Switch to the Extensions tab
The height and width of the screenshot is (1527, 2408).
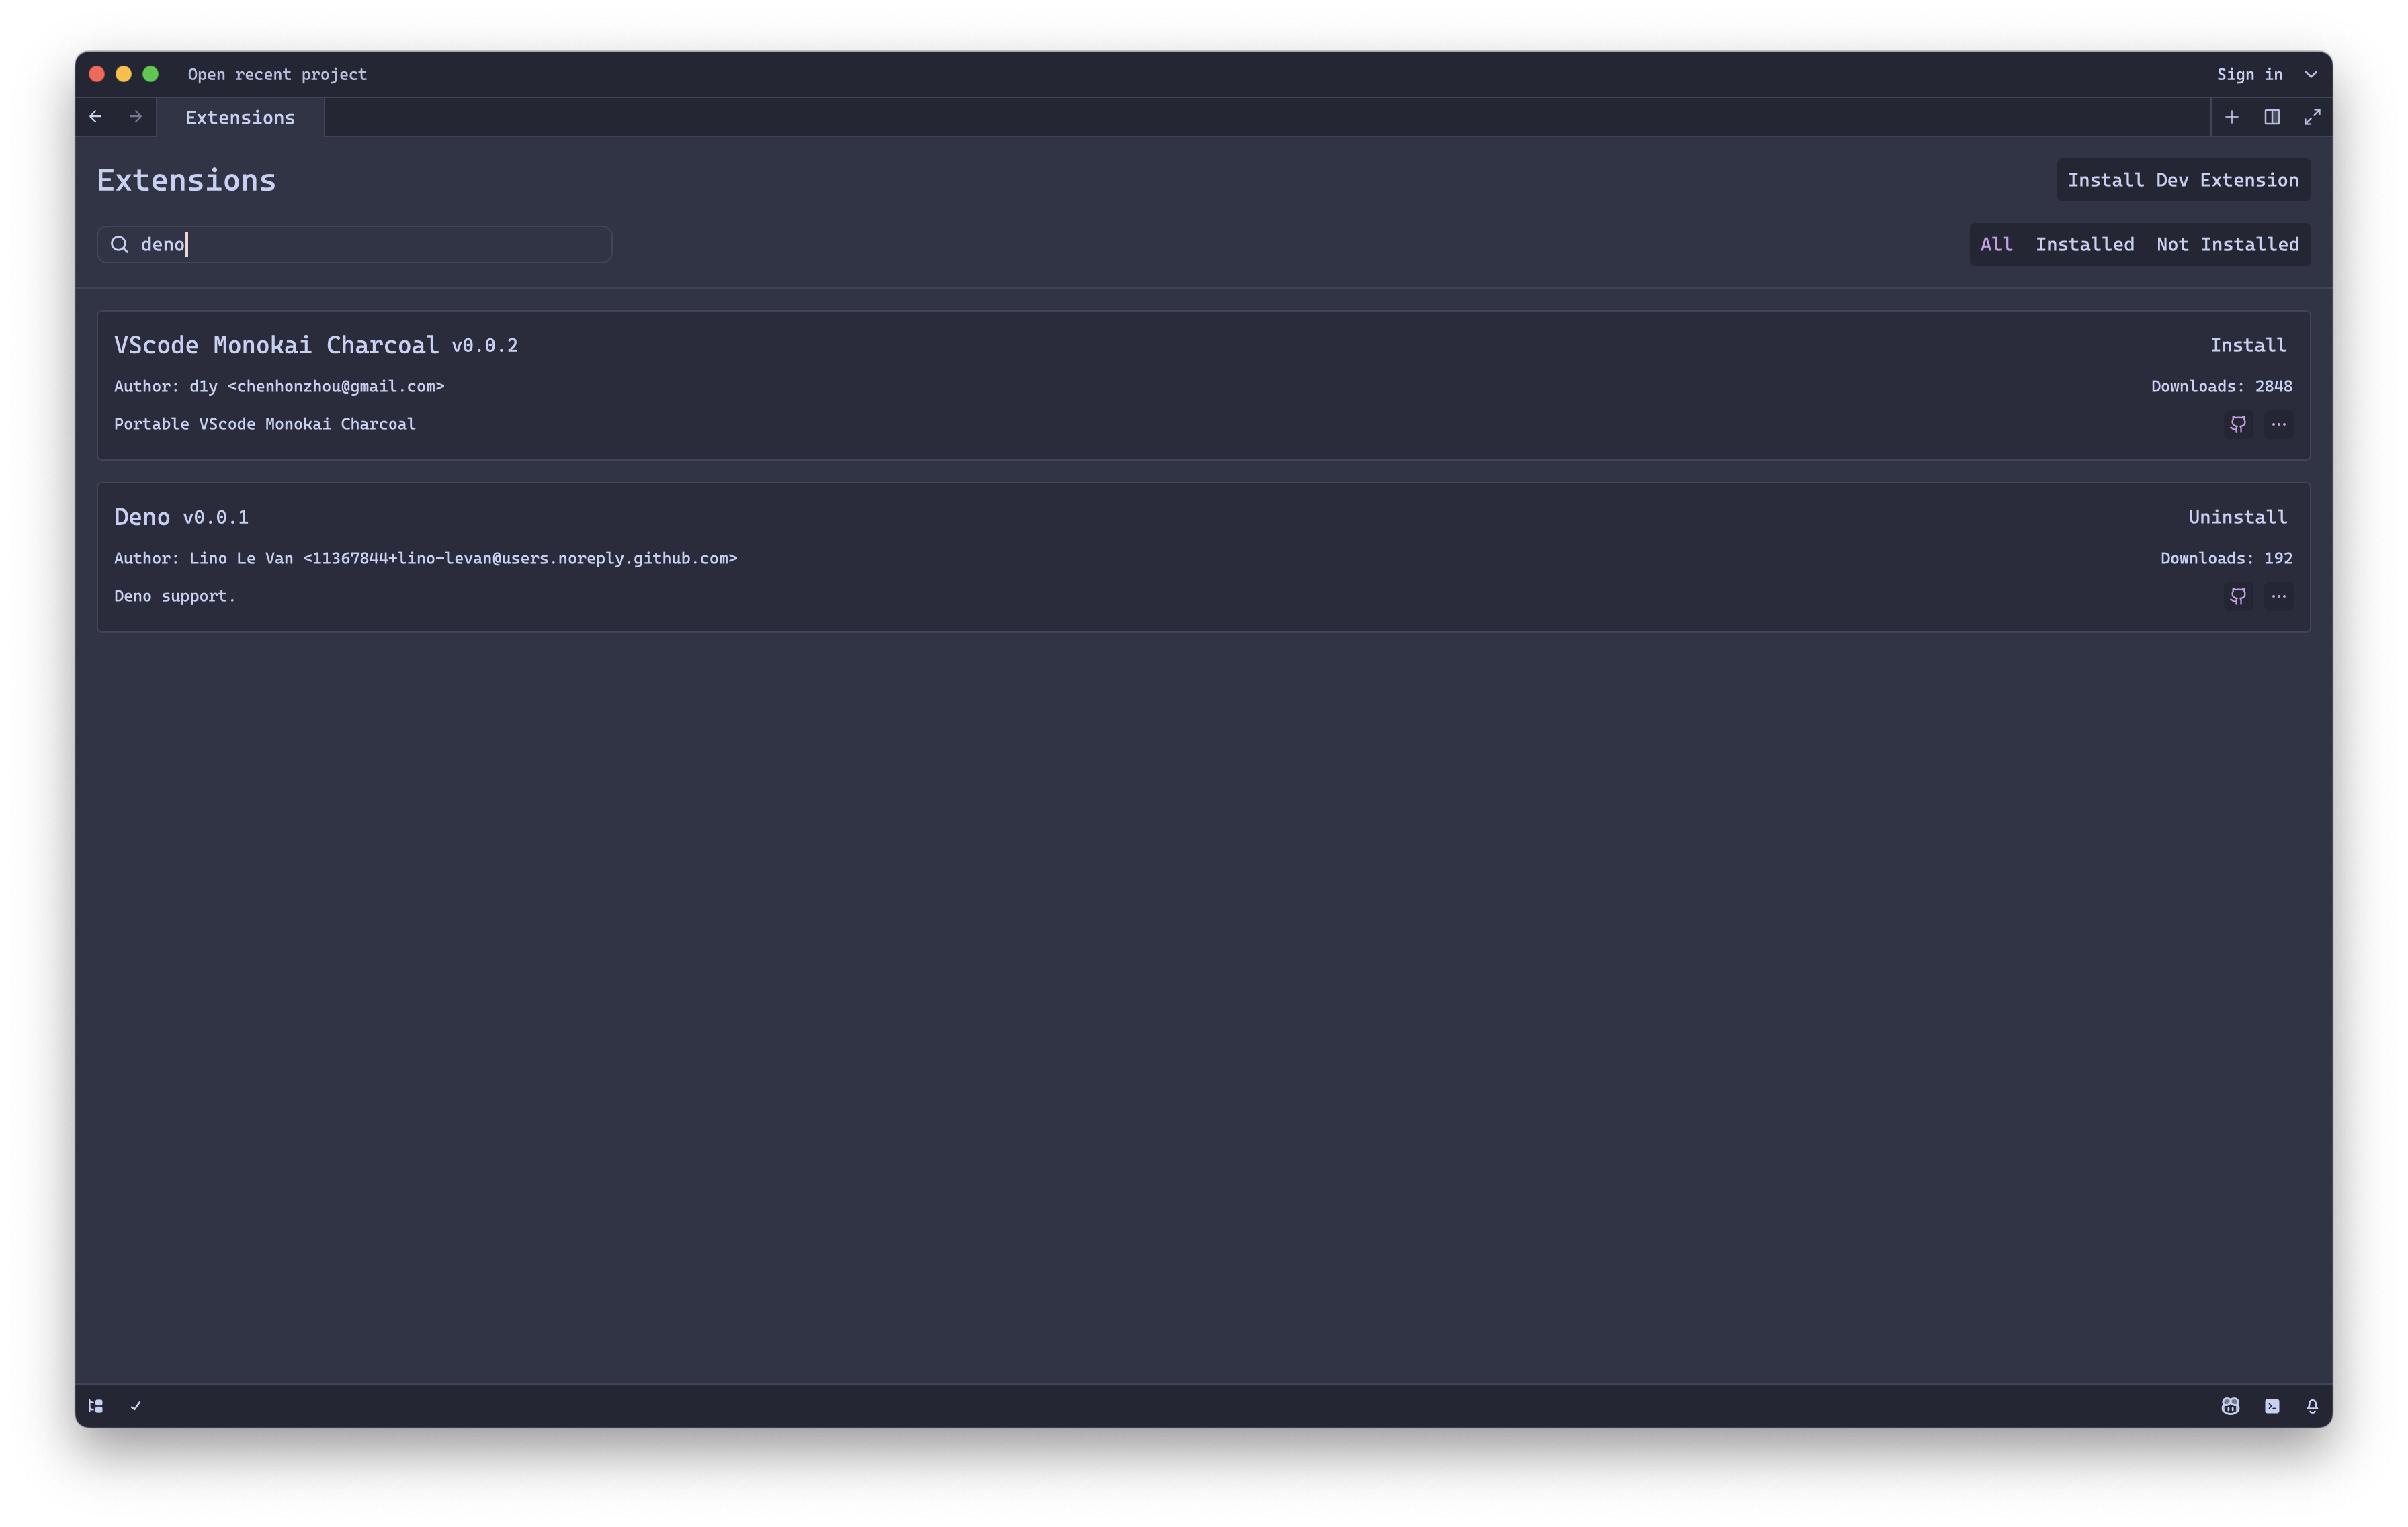tap(240, 118)
